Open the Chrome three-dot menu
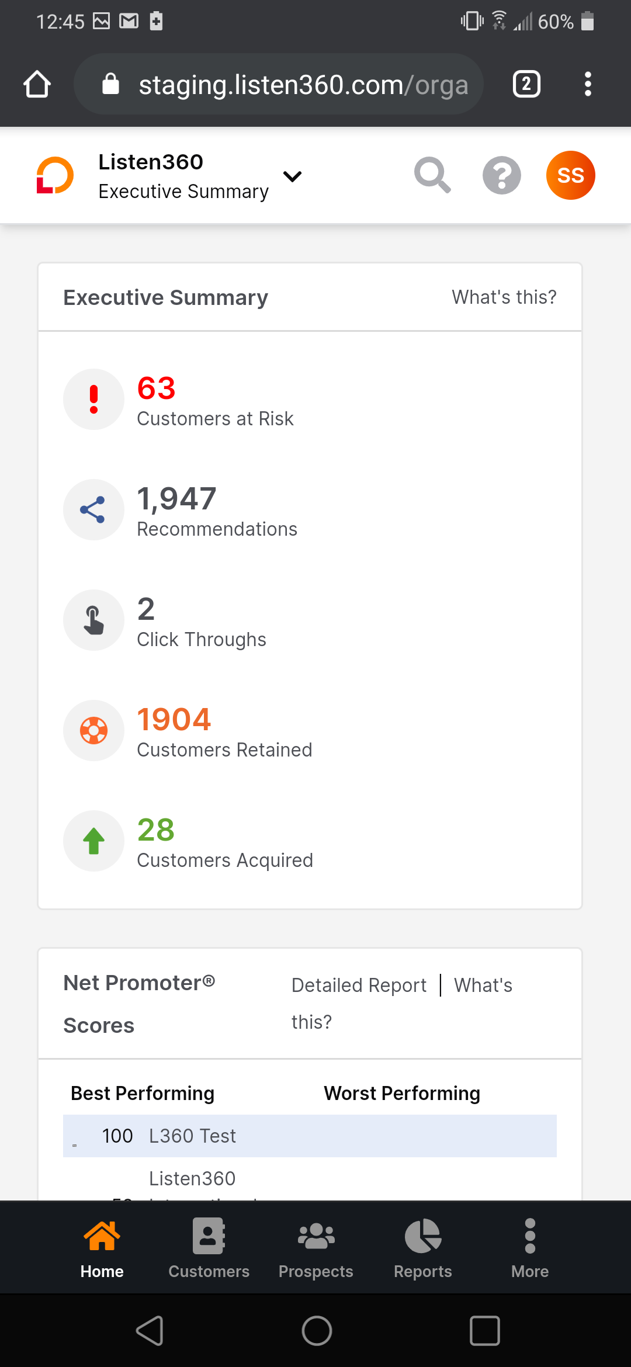The image size is (631, 1367). point(588,84)
